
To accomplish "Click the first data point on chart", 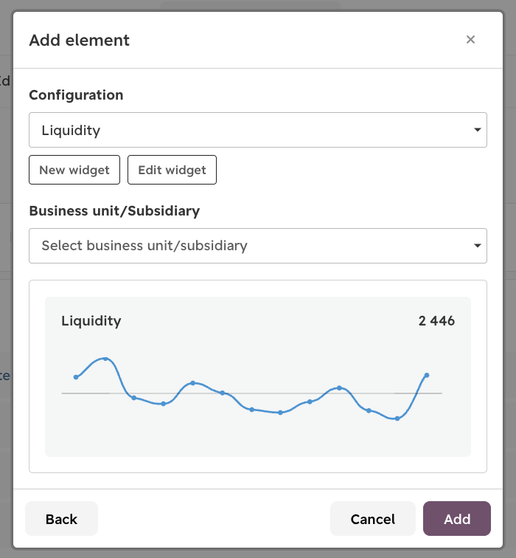I will click(76, 377).
